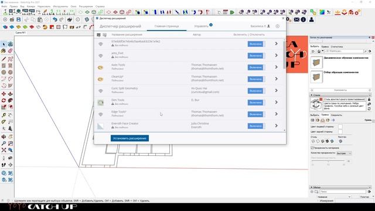Open the transparency quality dropdown
This screenshot has width=375, height=211.
[x=344, y=153]
